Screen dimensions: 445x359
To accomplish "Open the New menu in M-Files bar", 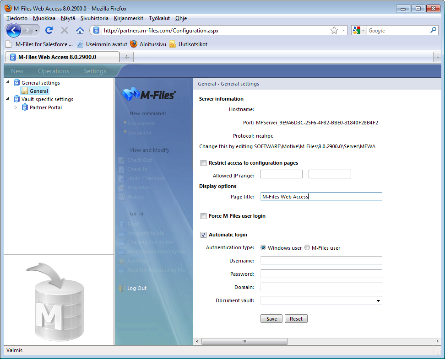I will (x=17, y=71).
